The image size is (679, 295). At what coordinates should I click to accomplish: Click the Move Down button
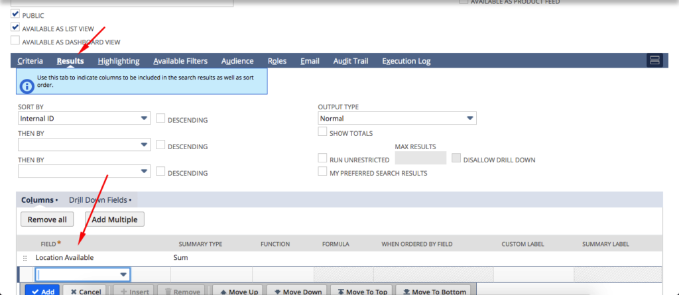point(296,290)
